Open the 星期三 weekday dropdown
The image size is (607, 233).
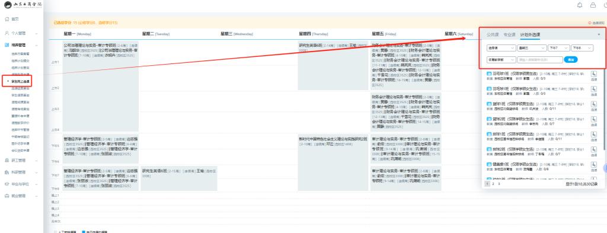(532, 48)
